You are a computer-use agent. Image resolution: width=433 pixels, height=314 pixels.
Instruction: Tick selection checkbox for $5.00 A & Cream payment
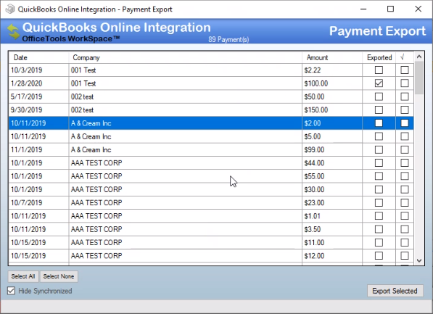coord(405,136)
